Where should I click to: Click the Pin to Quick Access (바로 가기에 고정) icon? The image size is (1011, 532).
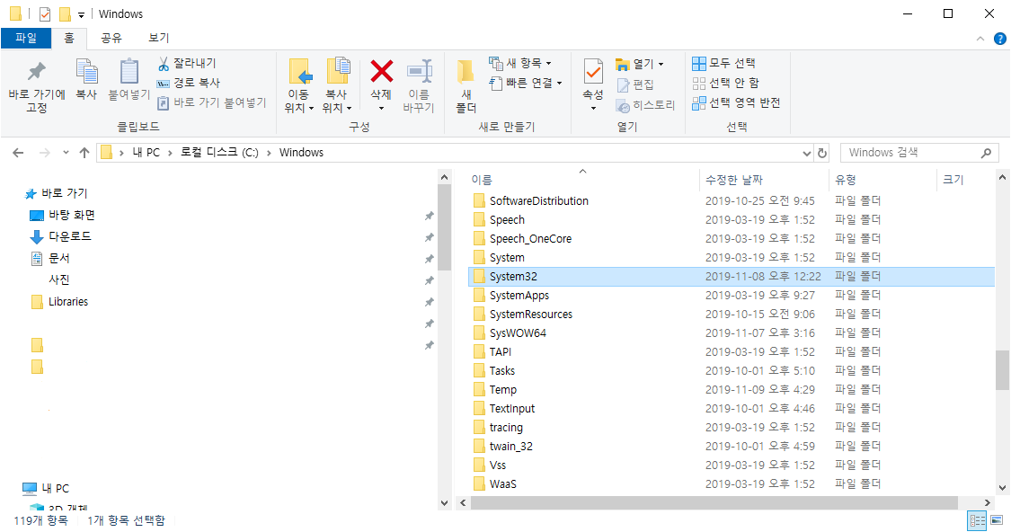coord(37,72)
